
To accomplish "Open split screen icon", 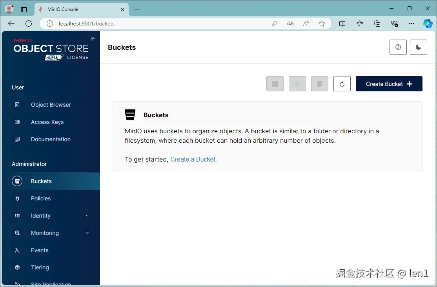I will [342, 24].
